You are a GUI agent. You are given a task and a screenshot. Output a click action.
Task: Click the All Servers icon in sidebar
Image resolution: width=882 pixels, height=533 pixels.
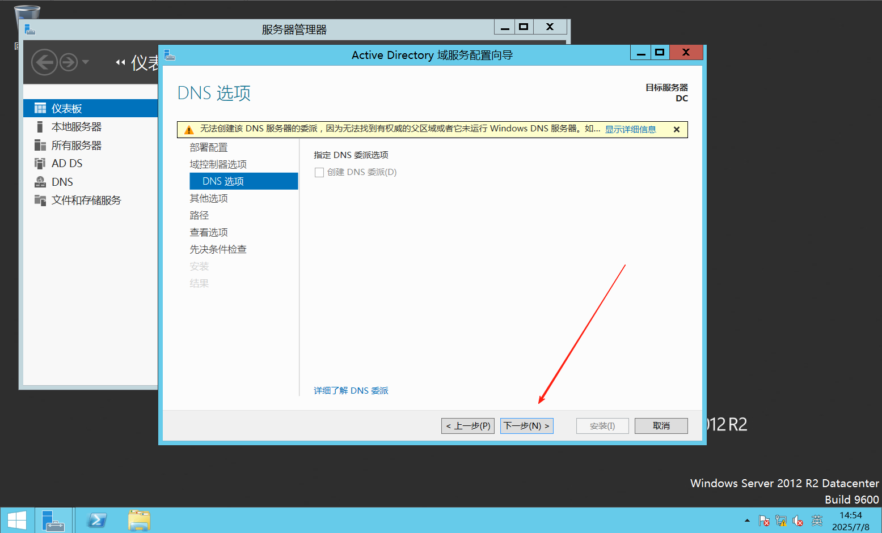40,145
